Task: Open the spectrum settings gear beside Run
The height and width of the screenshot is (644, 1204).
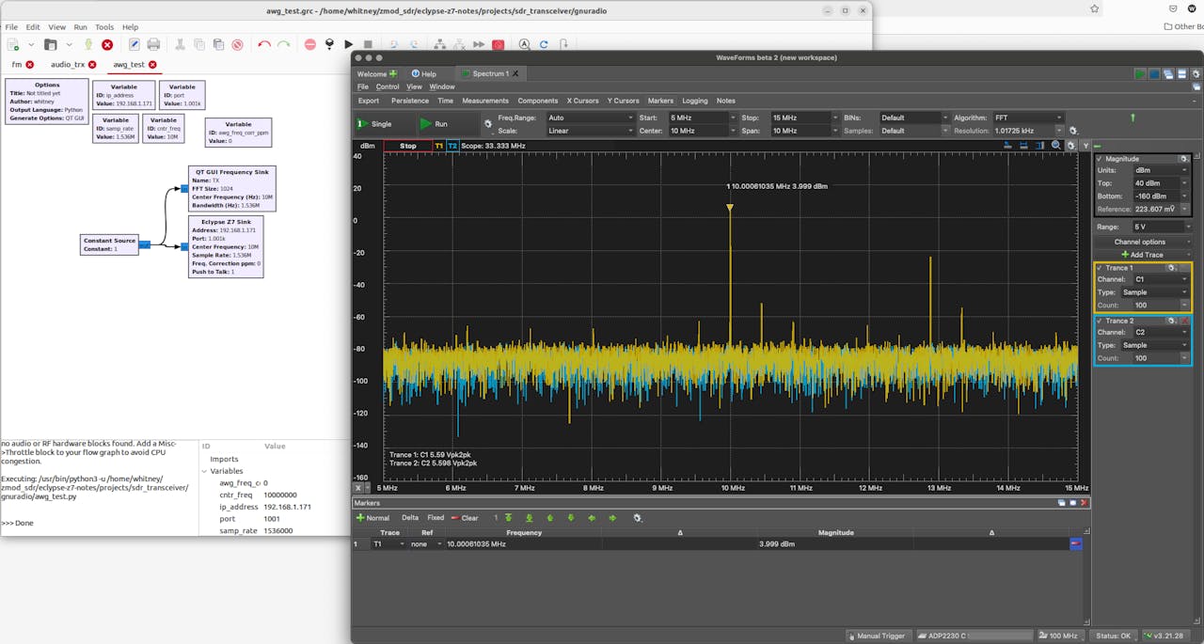Action: pyautogui.click(x=488, y=123)
